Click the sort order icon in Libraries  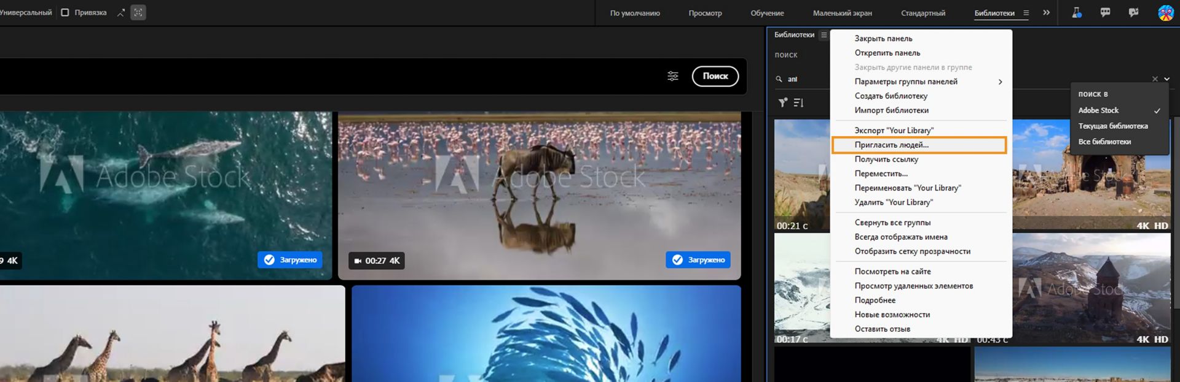click(798, 102)
